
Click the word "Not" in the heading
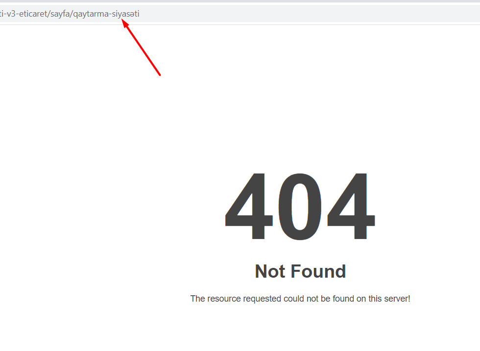(270, 271)
